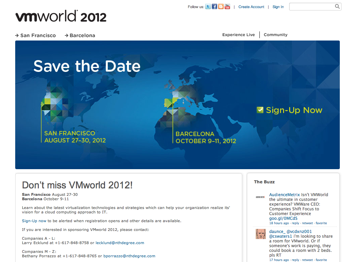Viewport: 354px width, 262px height.
Task: Click the AudienceMetrix avatar in The Buzz
Action: click(x=260, y=197)
